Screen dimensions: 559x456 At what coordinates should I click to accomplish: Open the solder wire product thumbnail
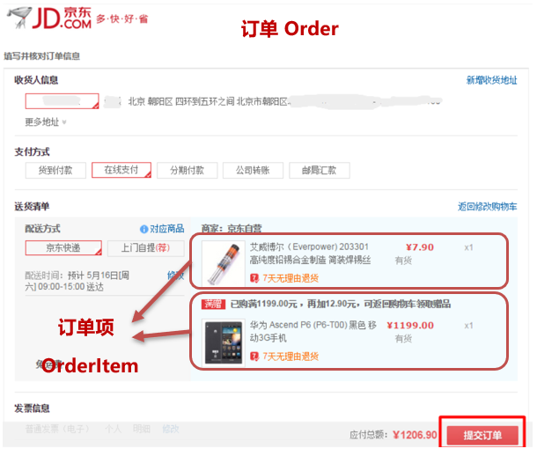click(x=224, y=263)
